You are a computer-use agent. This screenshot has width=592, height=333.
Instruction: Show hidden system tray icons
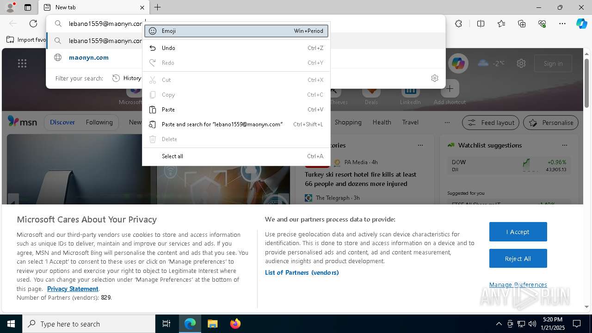point(499,324)
